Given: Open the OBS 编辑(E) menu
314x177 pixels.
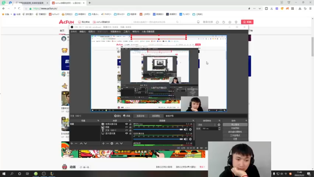Looking at the screenshot, I should 82,31.
